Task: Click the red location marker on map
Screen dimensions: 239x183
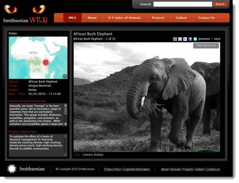Action: 46,62
